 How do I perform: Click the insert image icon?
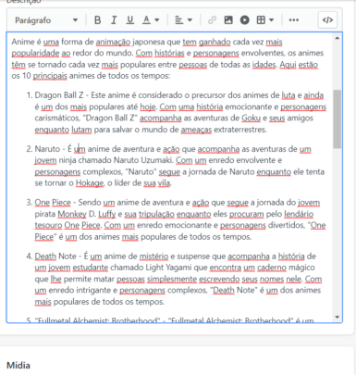[x=228, y=20]
